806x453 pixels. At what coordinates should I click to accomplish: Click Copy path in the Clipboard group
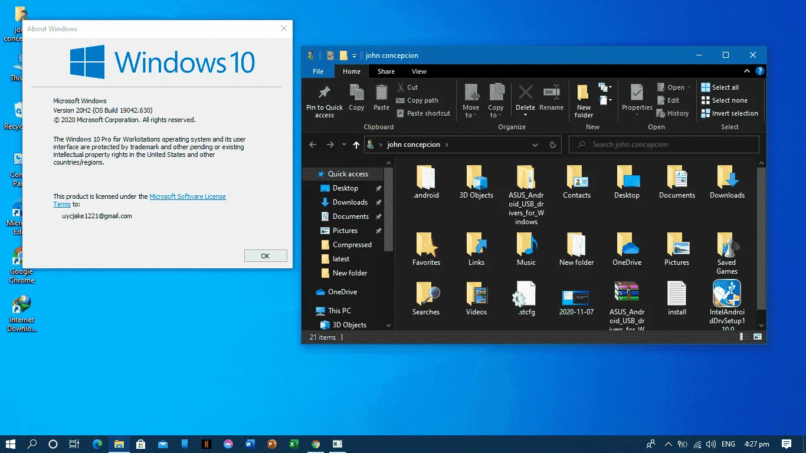click(417, 100)
